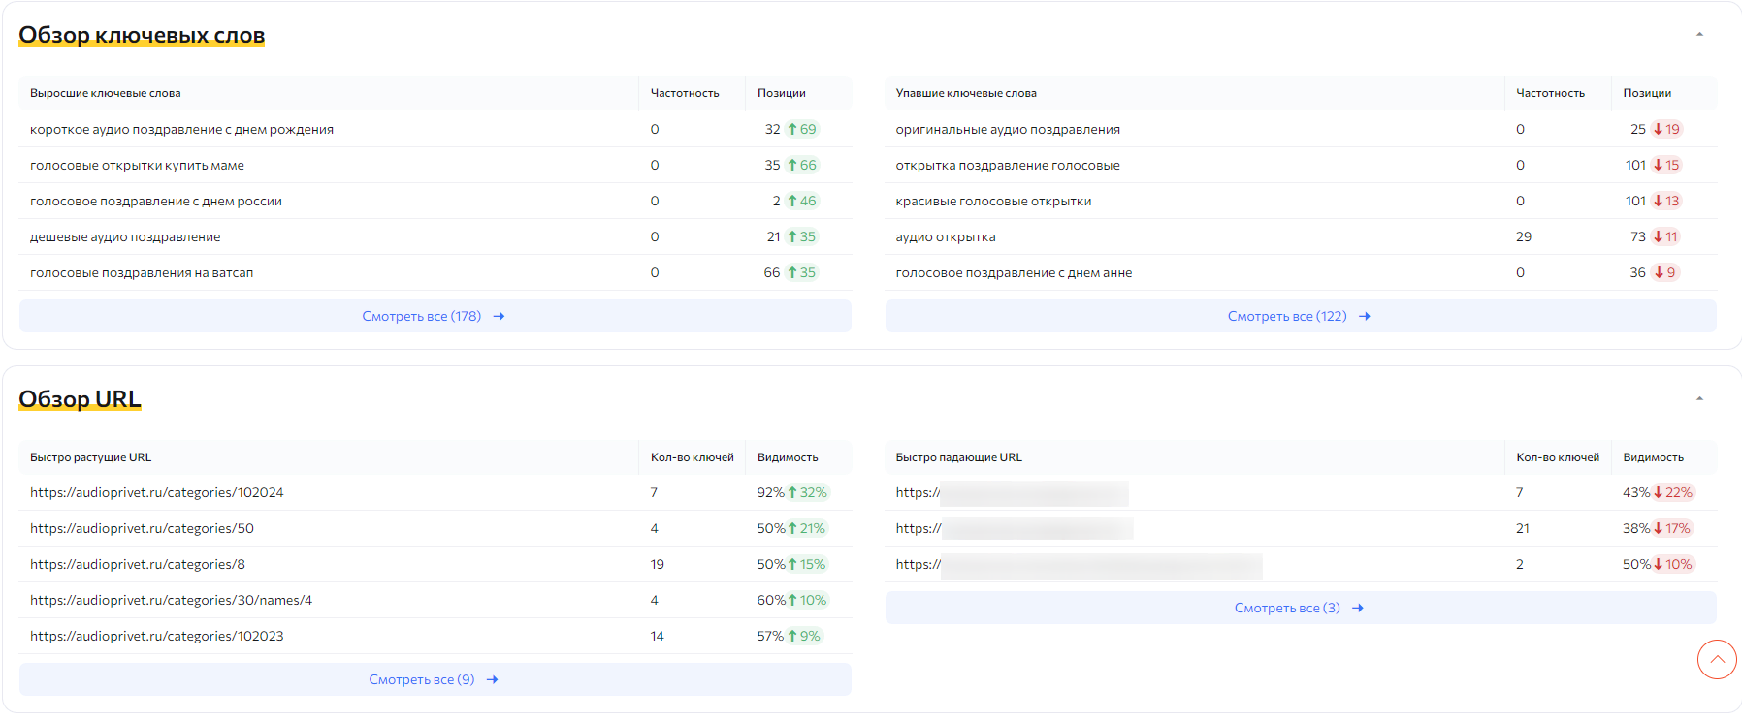Screen dimensions: 1742x721
Task: Click the red ↓9 position change badge
Action: click(x=1665, y=272)
